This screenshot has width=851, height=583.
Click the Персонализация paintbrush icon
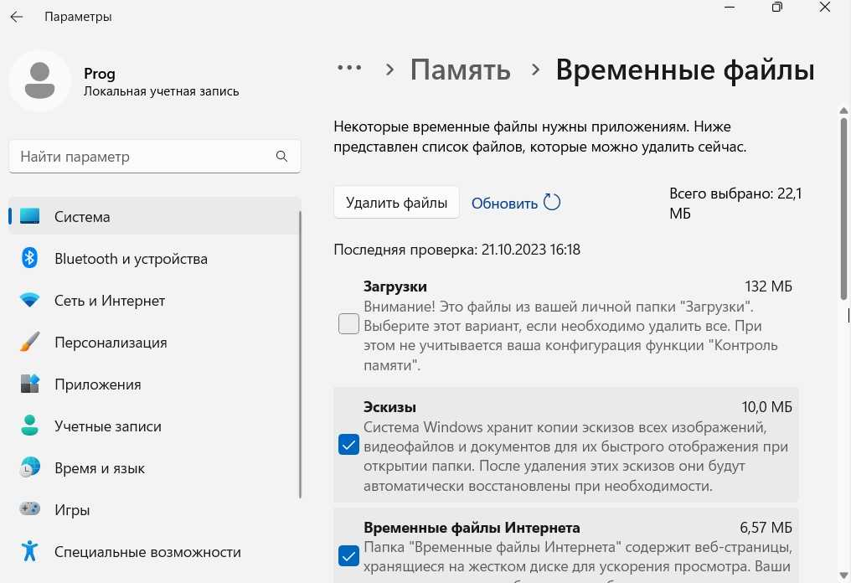pyautogui.click(x=30, y=343)
